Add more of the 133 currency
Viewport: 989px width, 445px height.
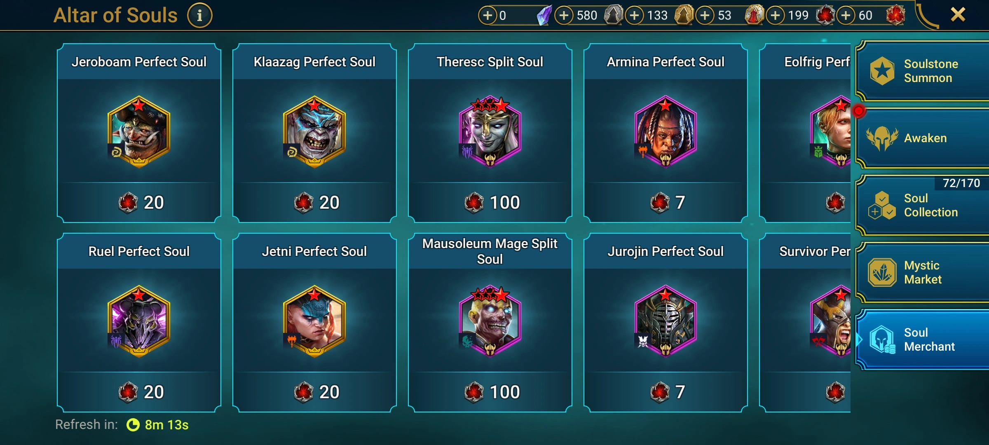(x=635, y=16)
